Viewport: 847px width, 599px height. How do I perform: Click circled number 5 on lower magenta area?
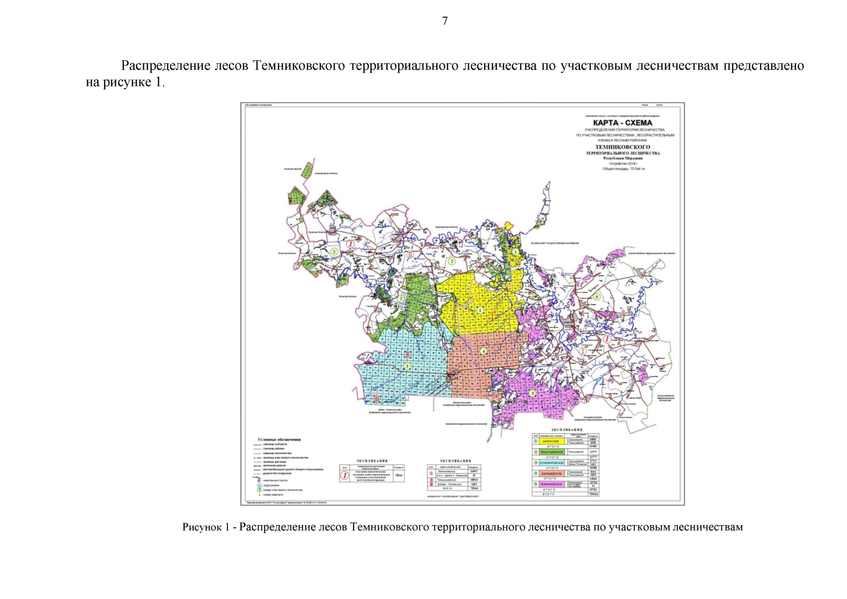[533, 393]
